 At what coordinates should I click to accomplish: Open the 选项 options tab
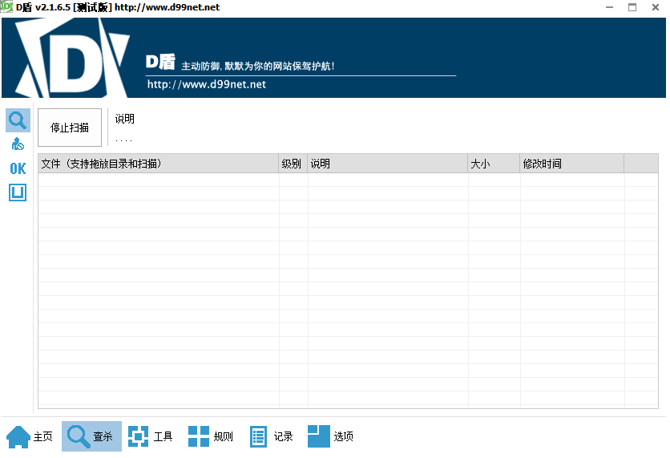[330, 436]
